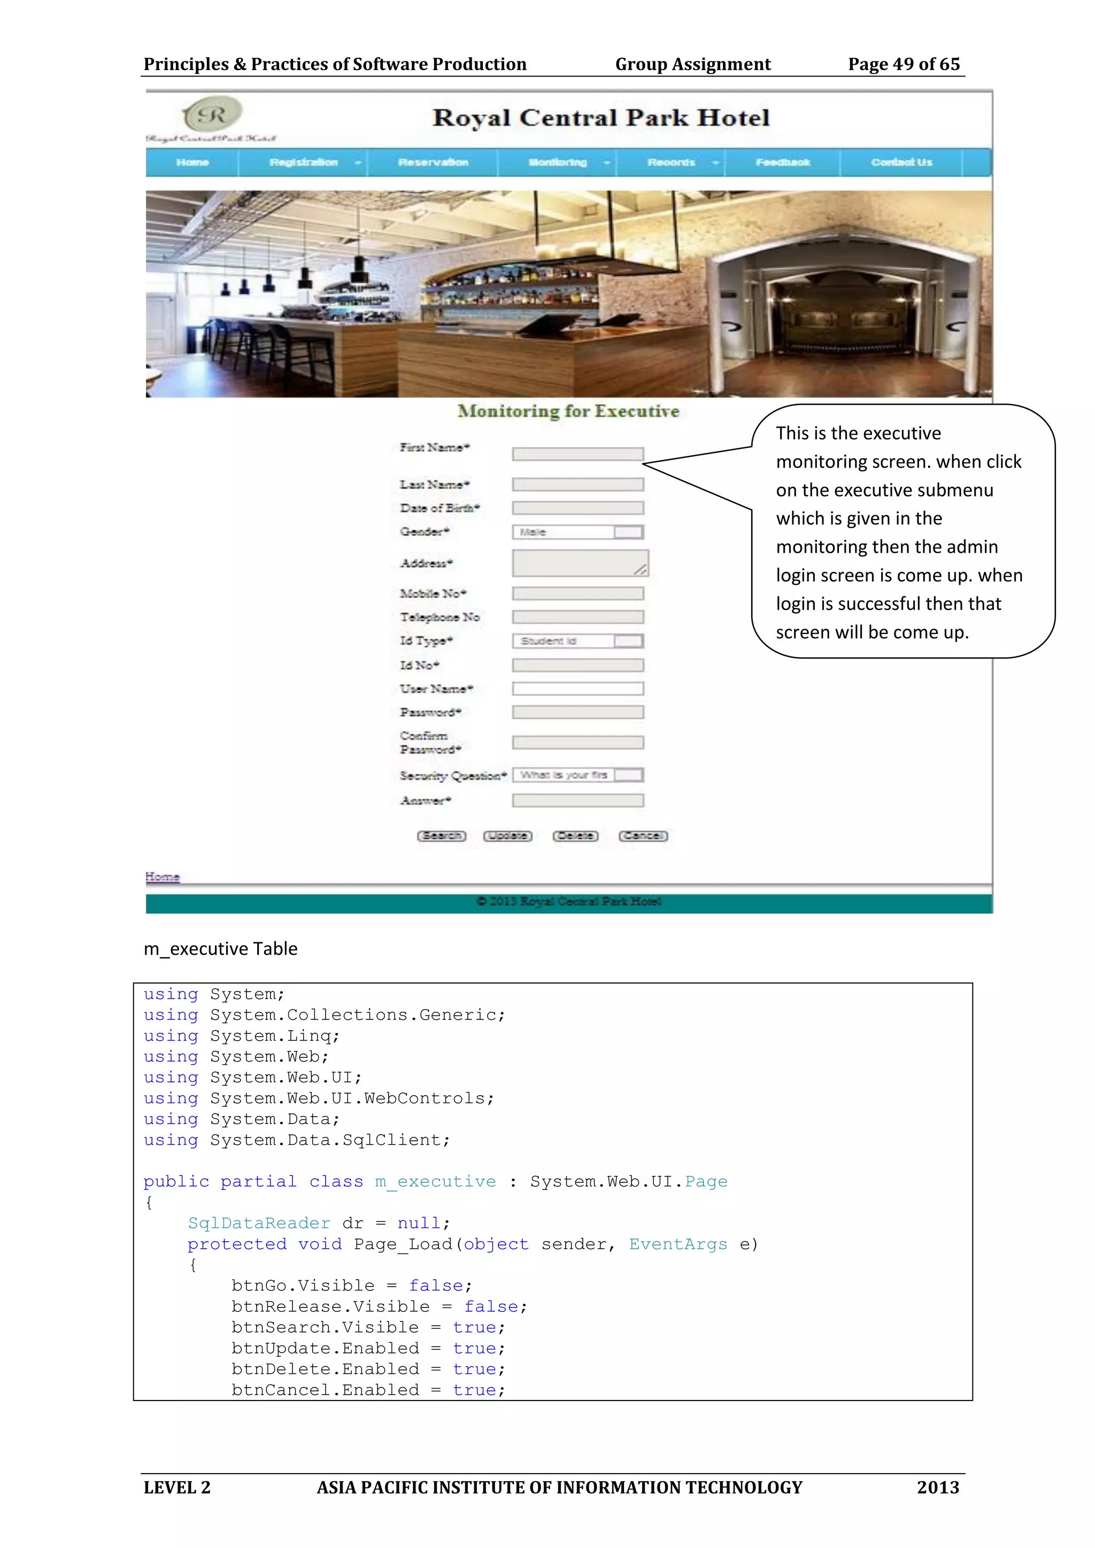Follow the Home link at page bottom
The image size is (1095, 1548).
pos(163,877)
